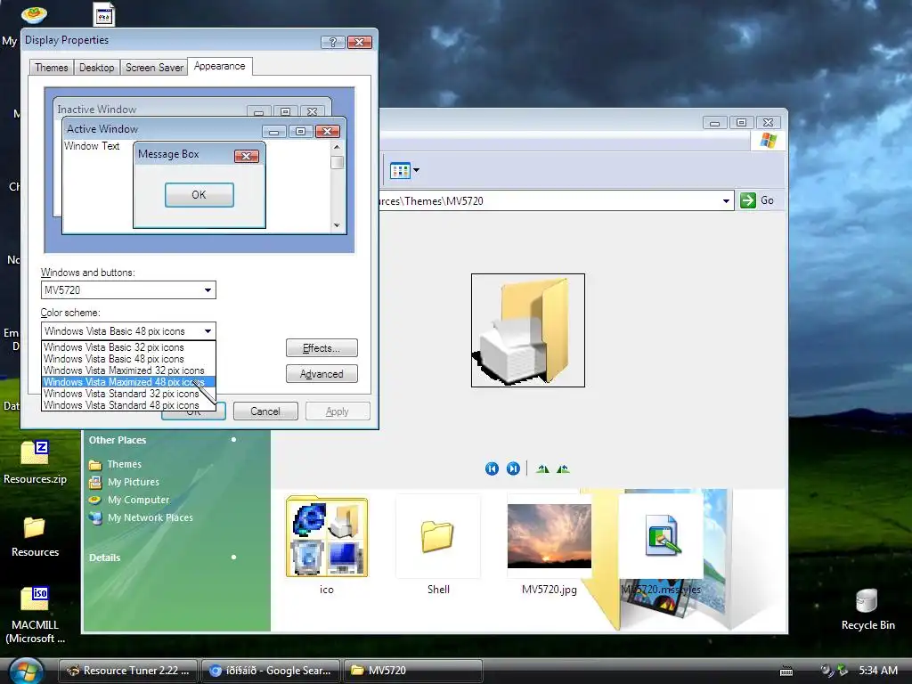Close the Display Properties dialog
912x684 pixels.
pos(360,42)
